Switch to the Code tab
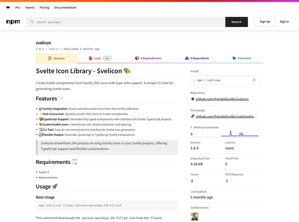The height and width of the screenshot is (222, 299). coord(100,58)
